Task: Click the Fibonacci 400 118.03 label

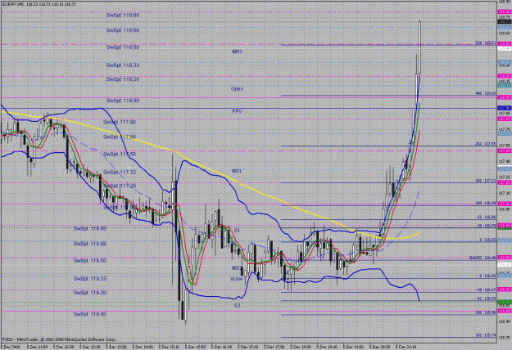Action: tap(486, 93)
